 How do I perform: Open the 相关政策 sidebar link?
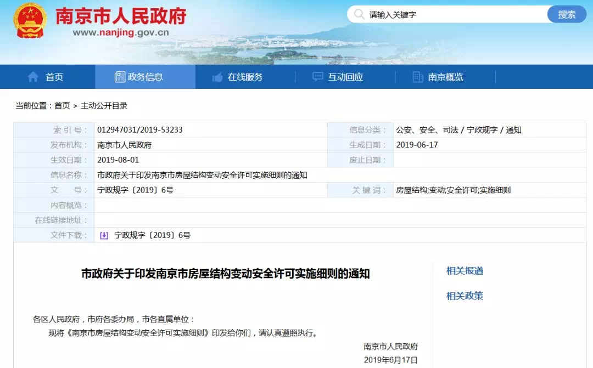(465, 296)
